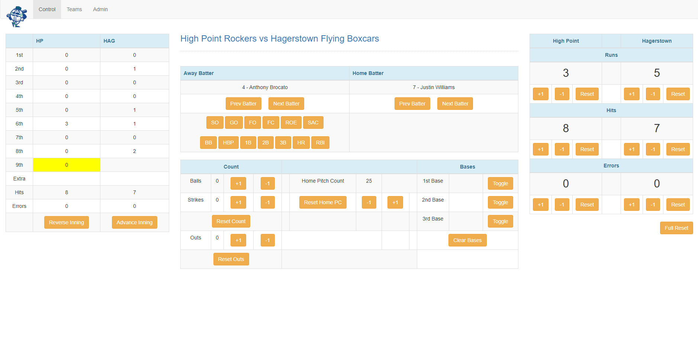Go to Prev Batter for home team
This screenshot has width=698, height=346.
tap(412, 104)
